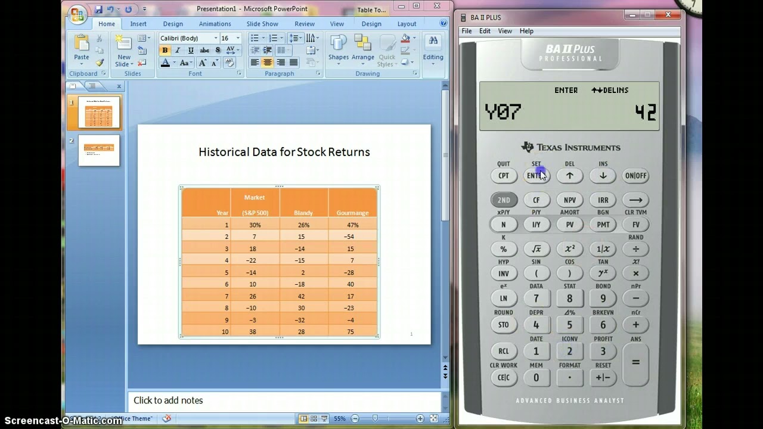Toggle Bold formatting
This screenshot has width=763, height=429.
[x=165, y=51]
